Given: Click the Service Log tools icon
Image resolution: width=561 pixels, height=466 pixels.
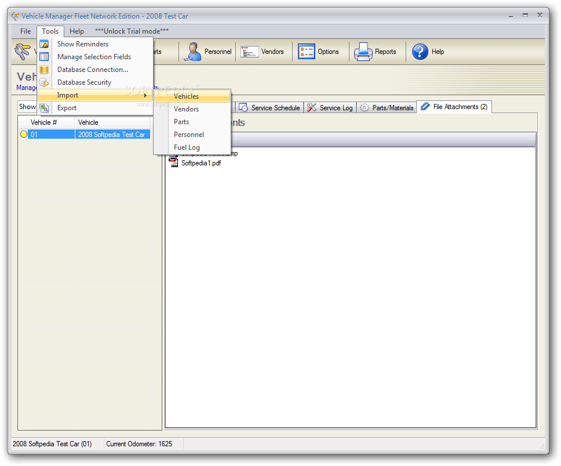Looking at the screenshot, I should tap(312, 107).
